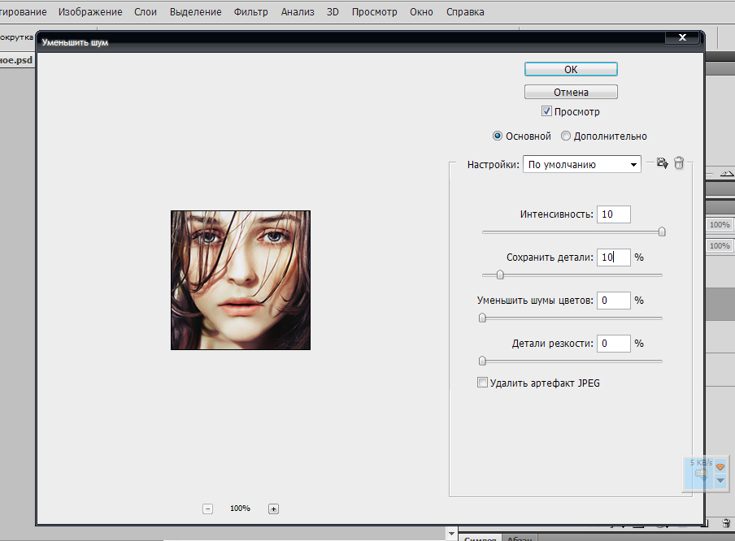
Task: Click the orange icon in the network speed widget
Action: 720,466
